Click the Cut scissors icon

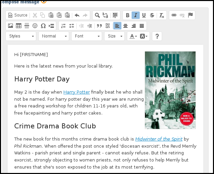coord(35,15)
